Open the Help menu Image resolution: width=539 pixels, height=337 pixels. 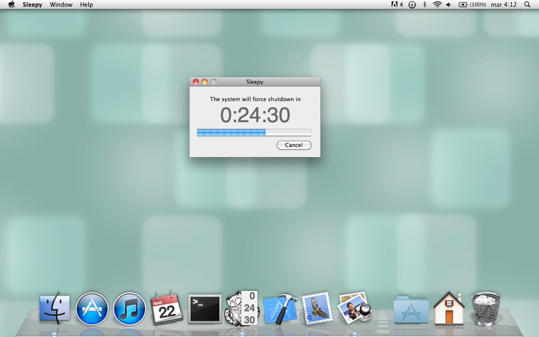click(86, 5)
